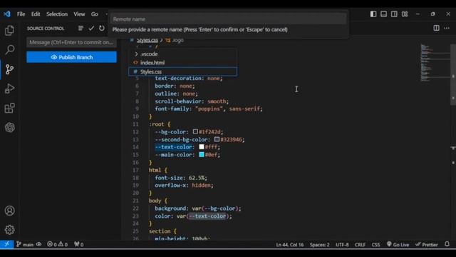
Task: Open the Selection menu
Action: click(x=57, y=14)
